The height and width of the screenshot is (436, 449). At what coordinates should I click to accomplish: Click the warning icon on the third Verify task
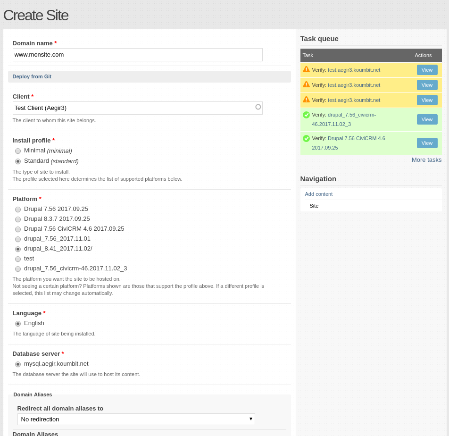tap(306, 99)
